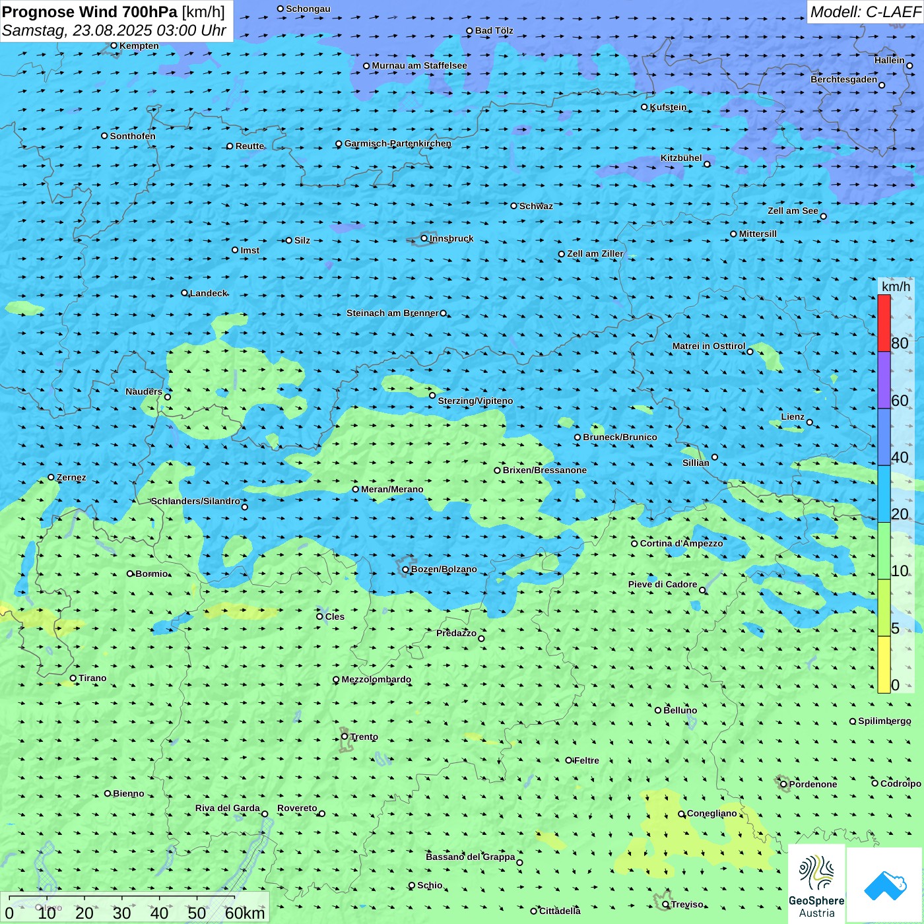Click the Bruneck/Brunico marker
This screenshot has width=924, height=924.
[577, 437]
